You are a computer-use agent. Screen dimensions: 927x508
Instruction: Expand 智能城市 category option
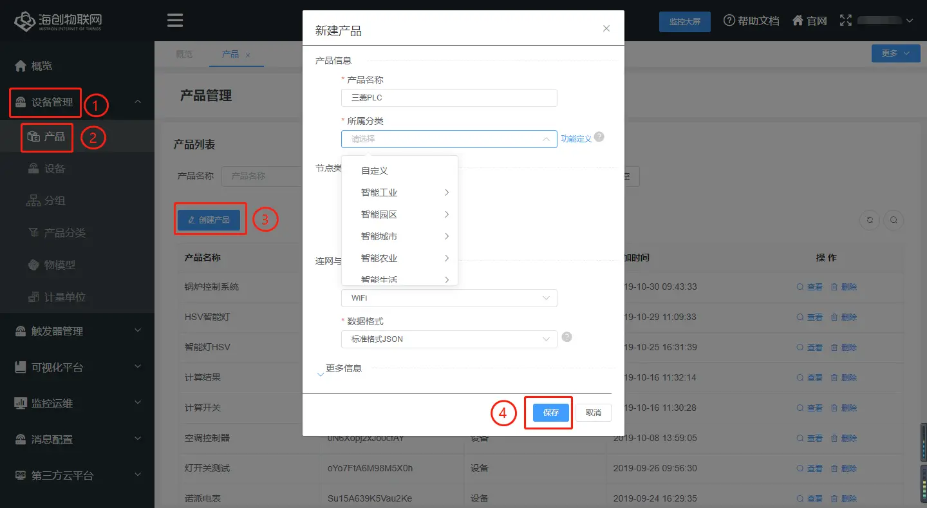[x=400, y=236]
